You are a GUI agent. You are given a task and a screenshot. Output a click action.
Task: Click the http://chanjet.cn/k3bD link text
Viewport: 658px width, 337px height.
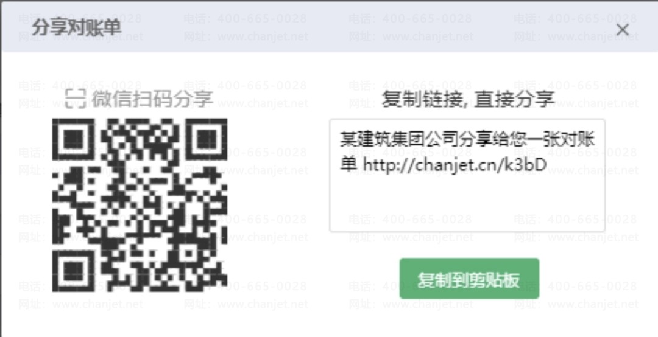pyautogui.click(x=455, y=165)
